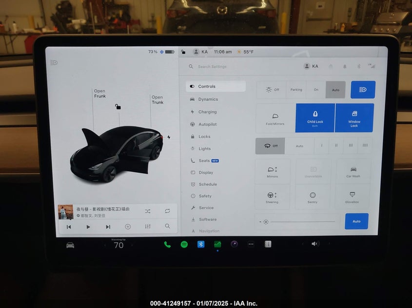Tap the Glovebox button
412x308 pixels.
(352, 197)
